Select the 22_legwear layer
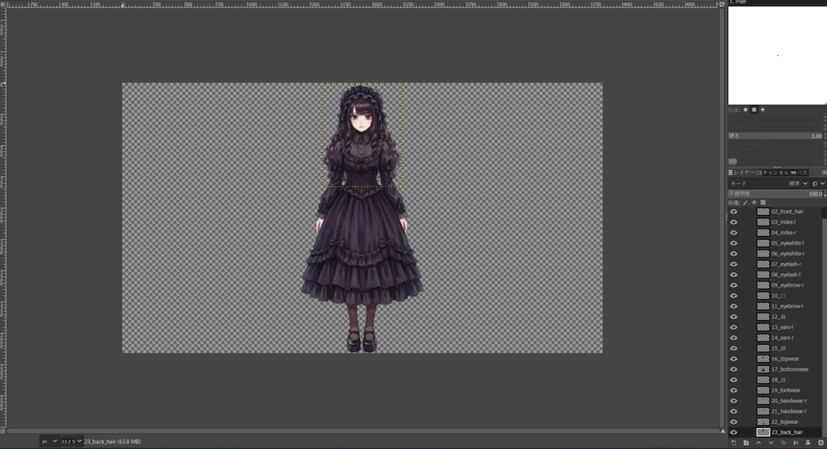The width and height of the screenshot is (827, 449). (x=784, y=422)
